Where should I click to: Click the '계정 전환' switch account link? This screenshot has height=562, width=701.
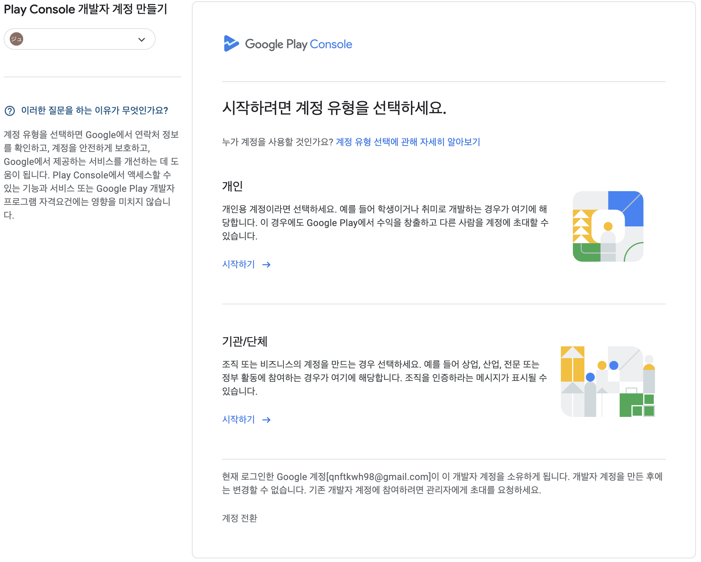point(240,518)
